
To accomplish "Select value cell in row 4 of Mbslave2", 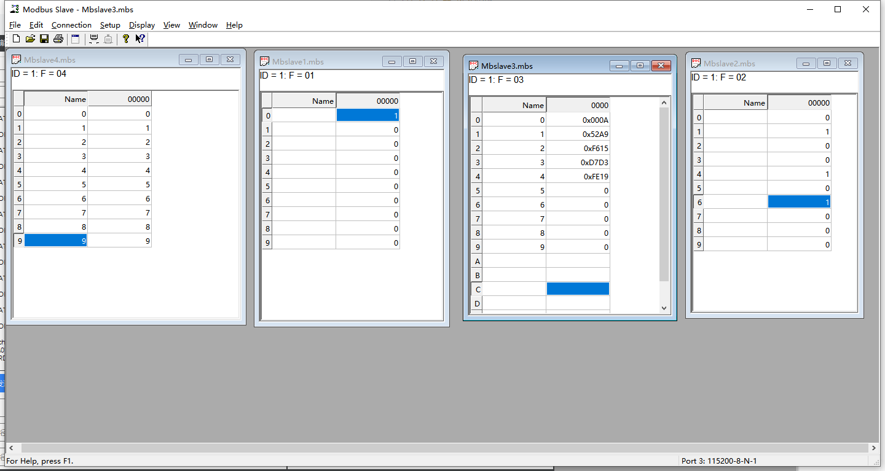I will 799,174.
